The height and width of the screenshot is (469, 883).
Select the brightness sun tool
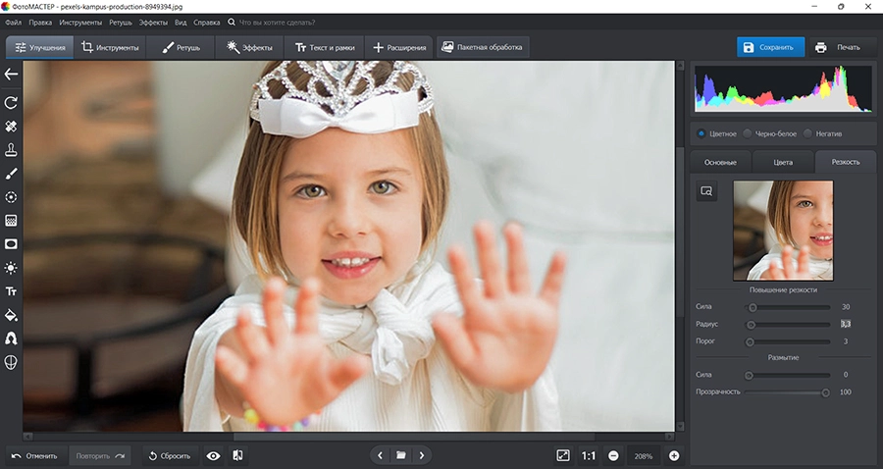11,268
